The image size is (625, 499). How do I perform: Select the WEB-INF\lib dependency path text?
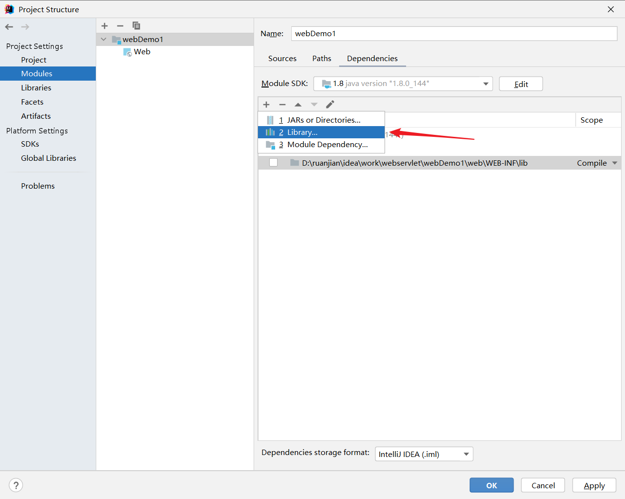point(414,163)
